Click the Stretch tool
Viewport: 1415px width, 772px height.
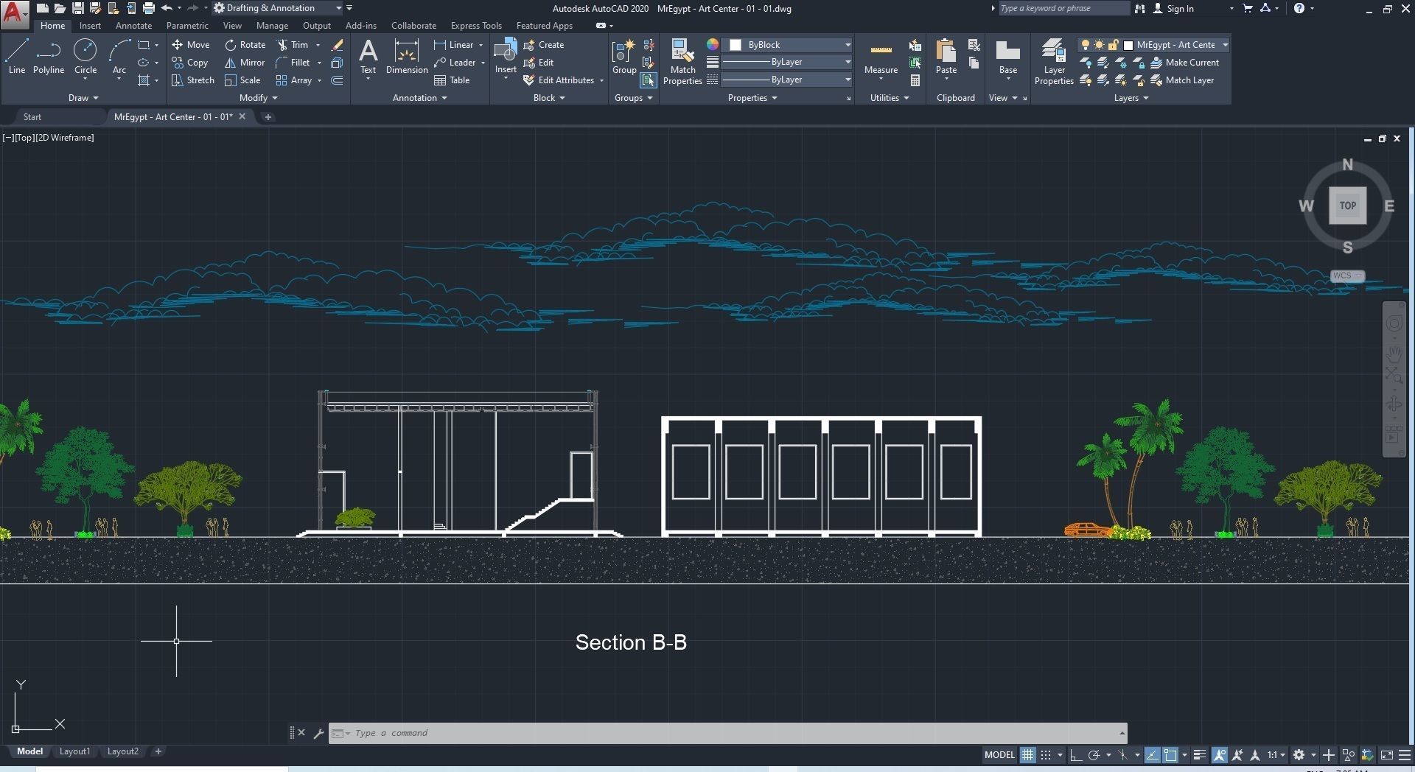coord(193,80)
